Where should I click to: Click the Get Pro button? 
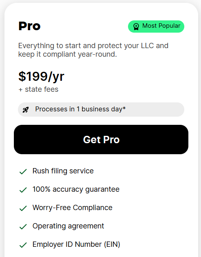(101, 140)
